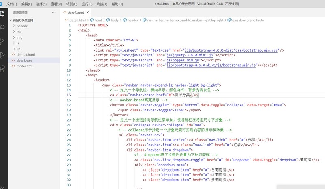325x189 pixels.
Task: Click the <header> tag on line 12
Action: (102, 80)
